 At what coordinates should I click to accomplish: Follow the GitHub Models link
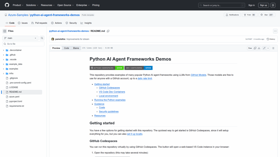click(x=198, y=75)
